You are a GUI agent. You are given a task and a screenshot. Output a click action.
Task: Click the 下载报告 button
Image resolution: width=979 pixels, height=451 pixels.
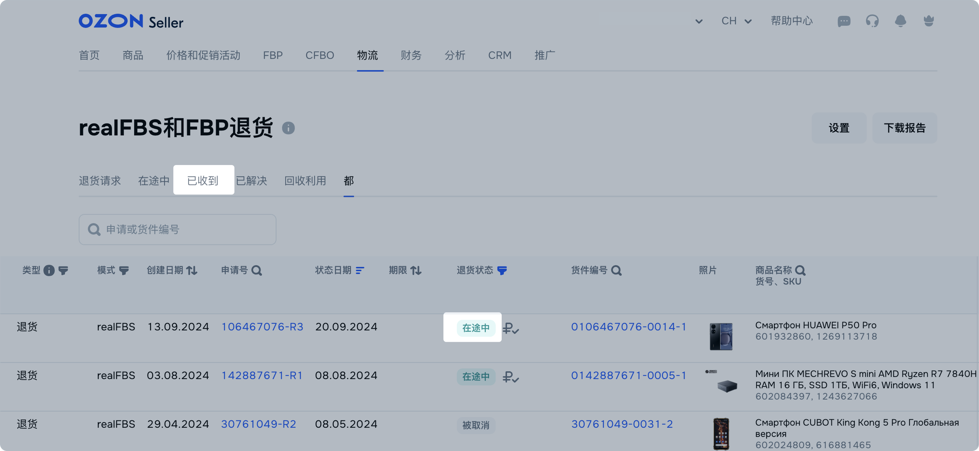904,128
